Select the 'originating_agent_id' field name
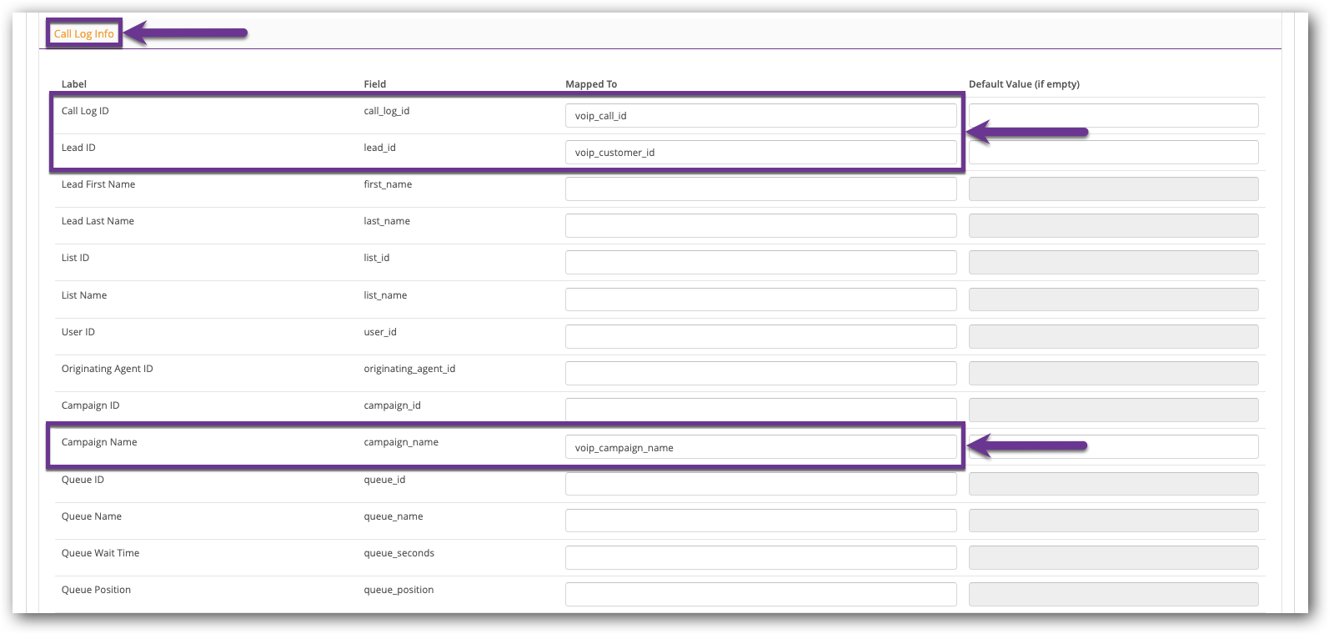The height and width of the screenshot is (634, 1329). 409,369
